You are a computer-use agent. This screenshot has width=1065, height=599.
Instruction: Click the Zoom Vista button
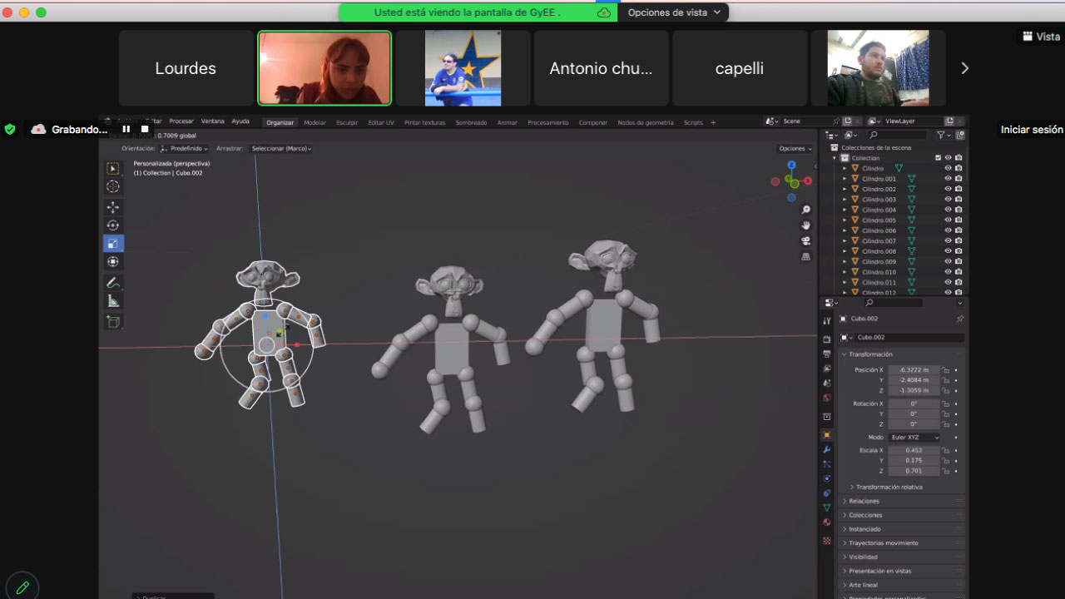click(1041, 37)
